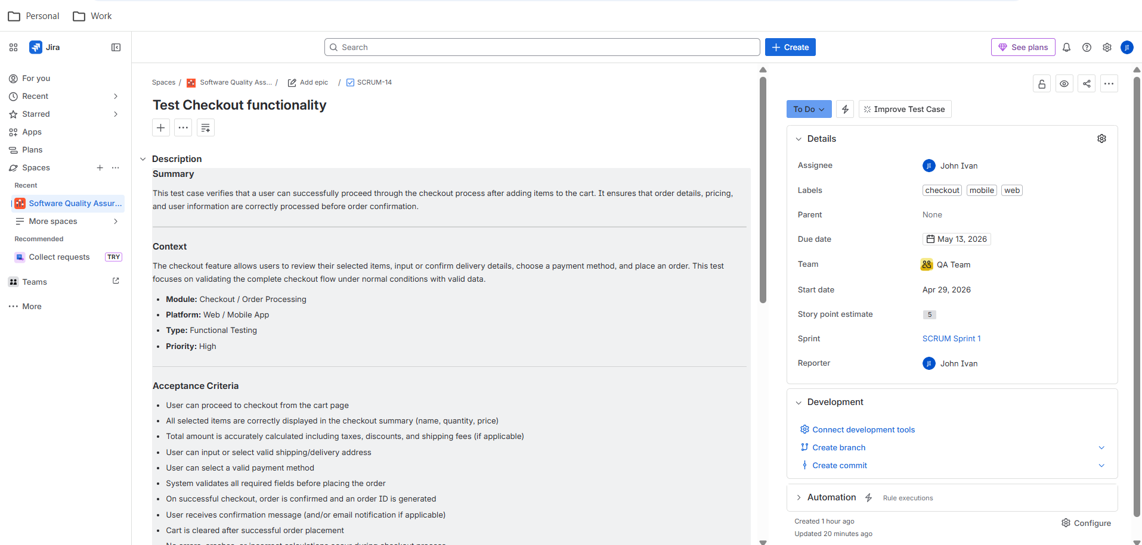The height and width of the screenshot is (545, 1142).
Task: Open the Teams external link icon
Action: click(x=116, y=281)
